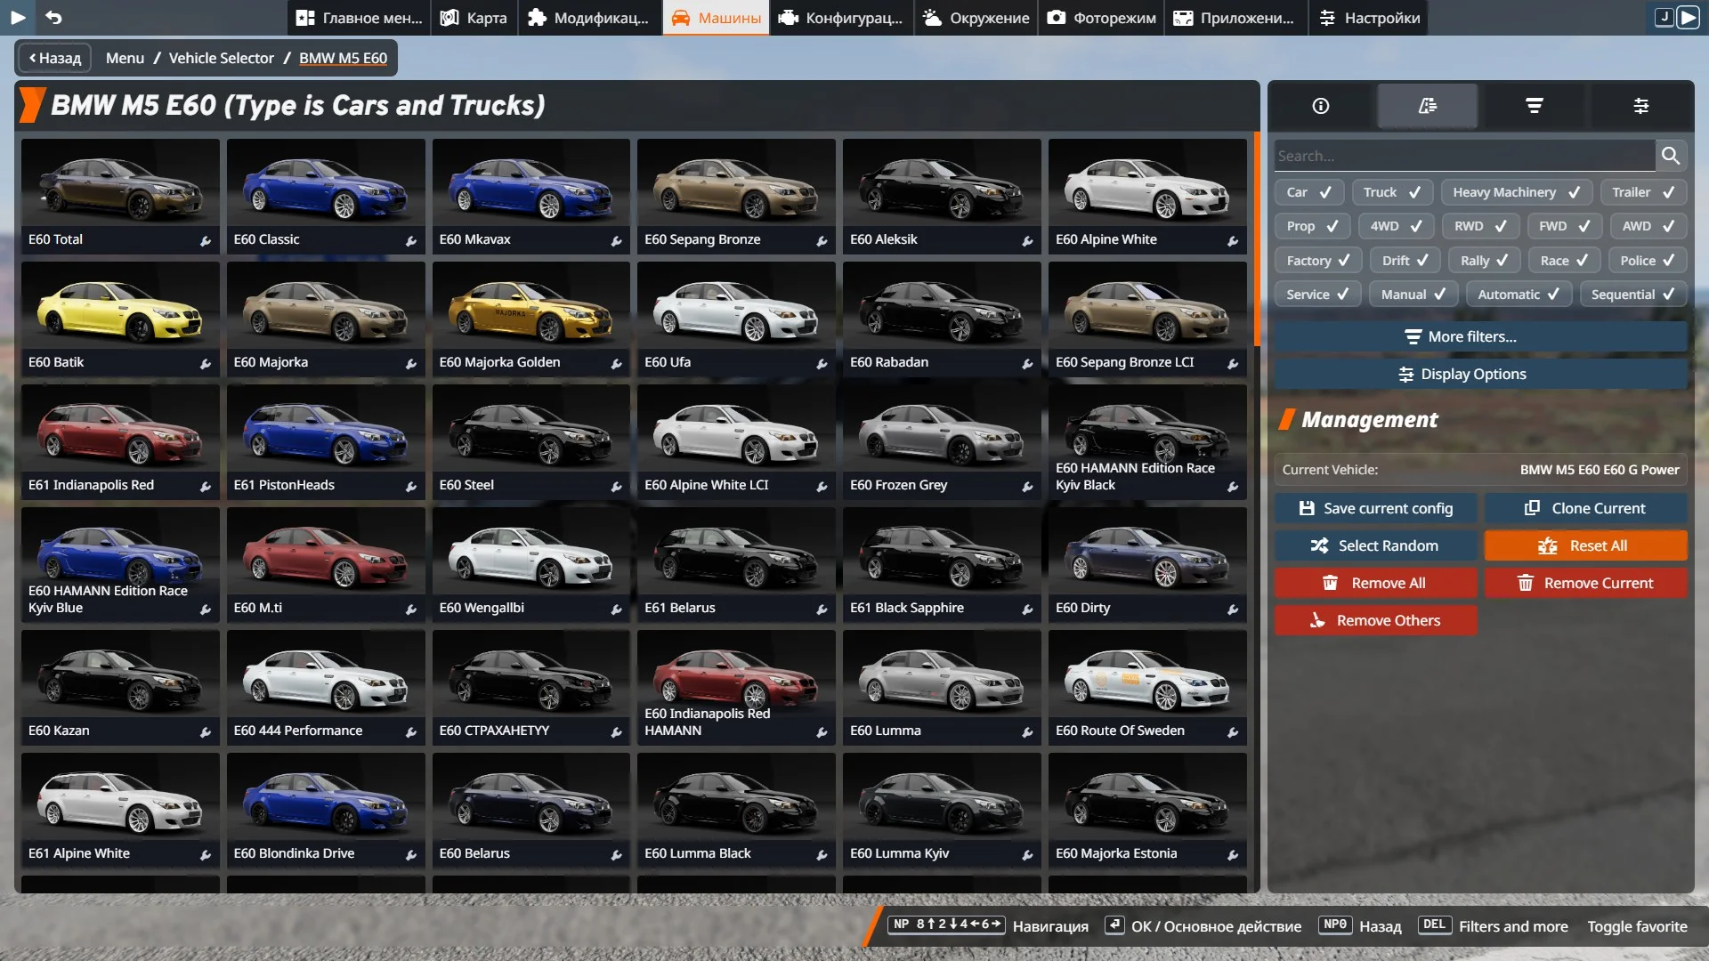The image size is (1709, 961).
Task: Click the J icon in top-right corner
Action: [1664, 17]
